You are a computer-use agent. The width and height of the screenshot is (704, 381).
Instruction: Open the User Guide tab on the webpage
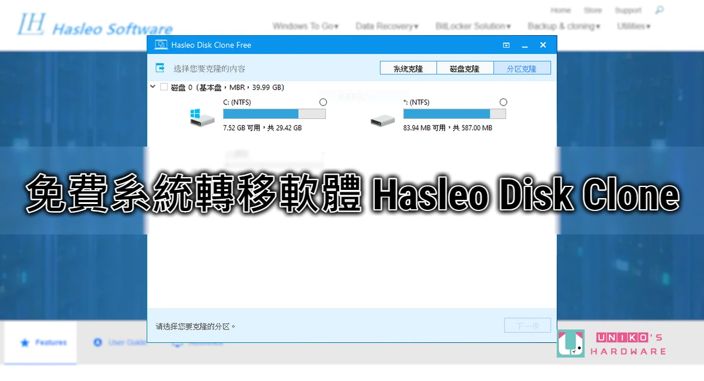[119, 342]
